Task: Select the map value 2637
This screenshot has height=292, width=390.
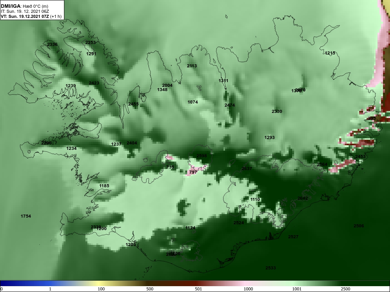Action: [247, 169]
